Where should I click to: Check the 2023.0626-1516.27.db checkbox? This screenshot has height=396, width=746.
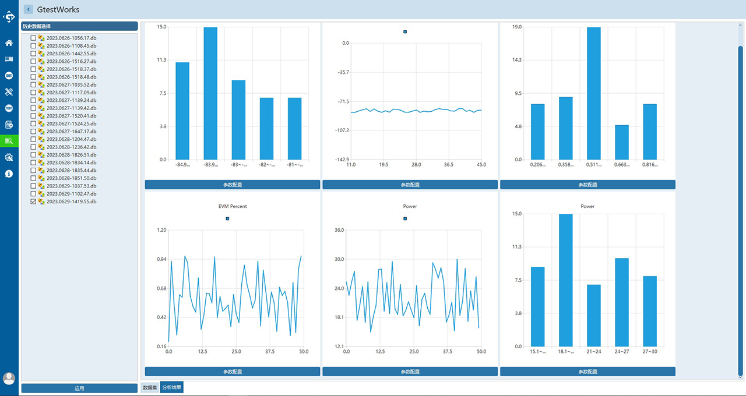coord(33,61)
